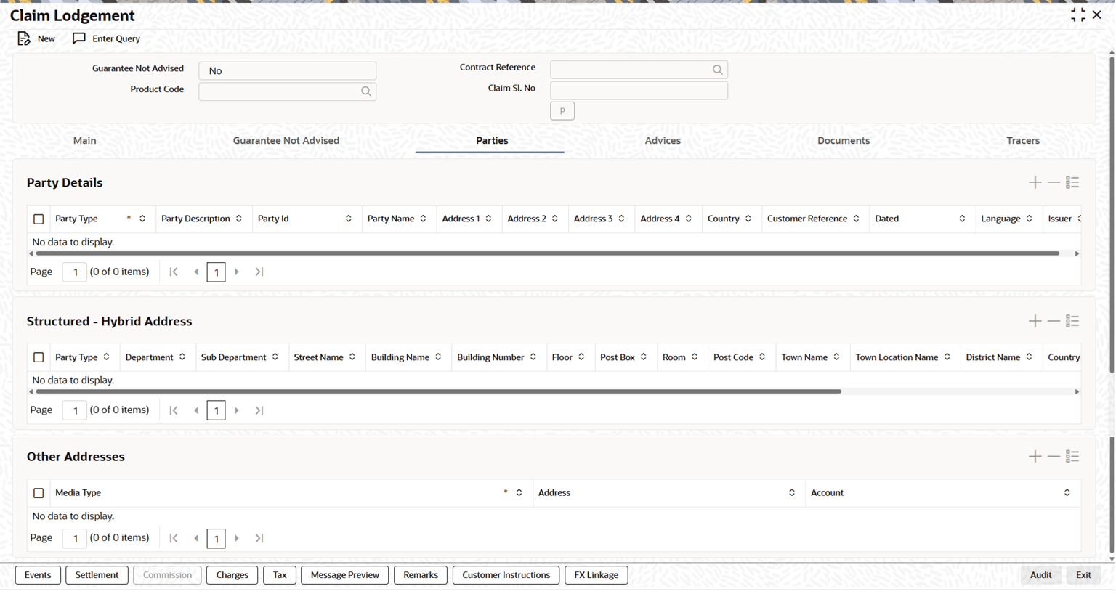Open the Charges subscreen
This screenshot has height=594, width=1116.
pyautogui.click(x=232, y=575)
